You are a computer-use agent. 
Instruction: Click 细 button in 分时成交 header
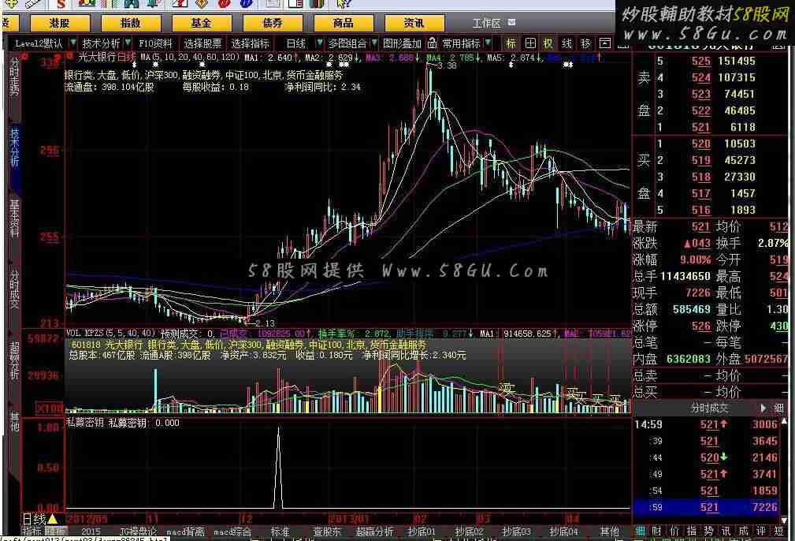click(x=778, y=408)
